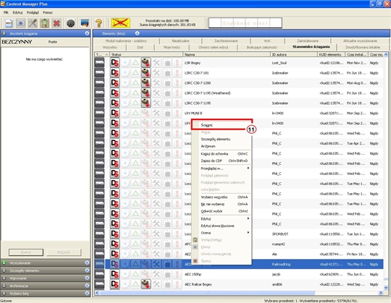Screen dimensions: 391x303
Task: Click the blue clone toolbar icon
Action: pyautogui.click(x=21, y=23)
